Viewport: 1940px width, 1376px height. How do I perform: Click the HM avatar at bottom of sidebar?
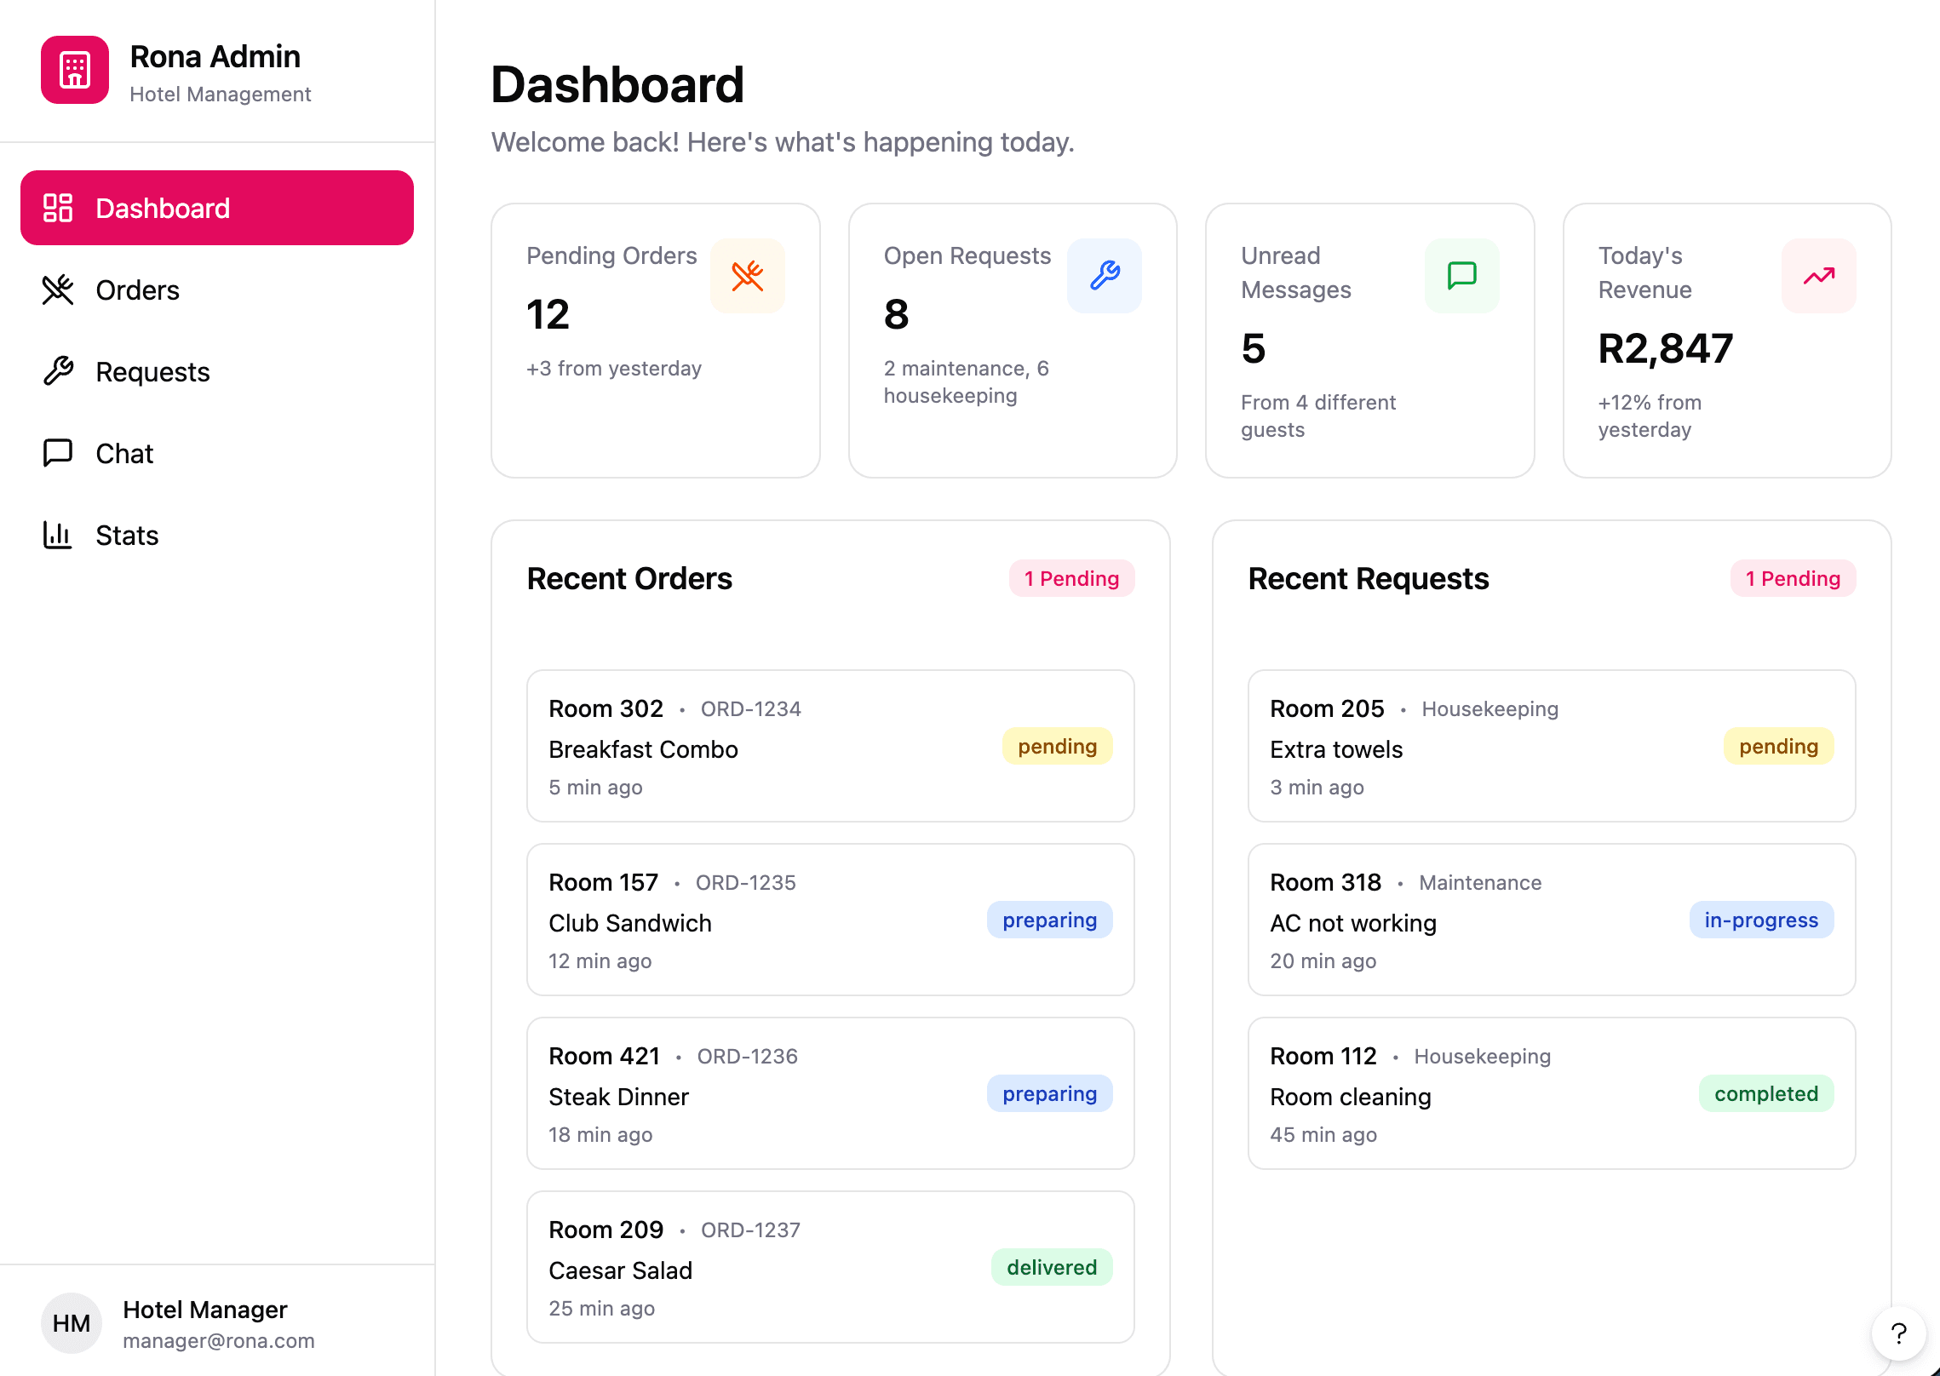point(71,1322)
